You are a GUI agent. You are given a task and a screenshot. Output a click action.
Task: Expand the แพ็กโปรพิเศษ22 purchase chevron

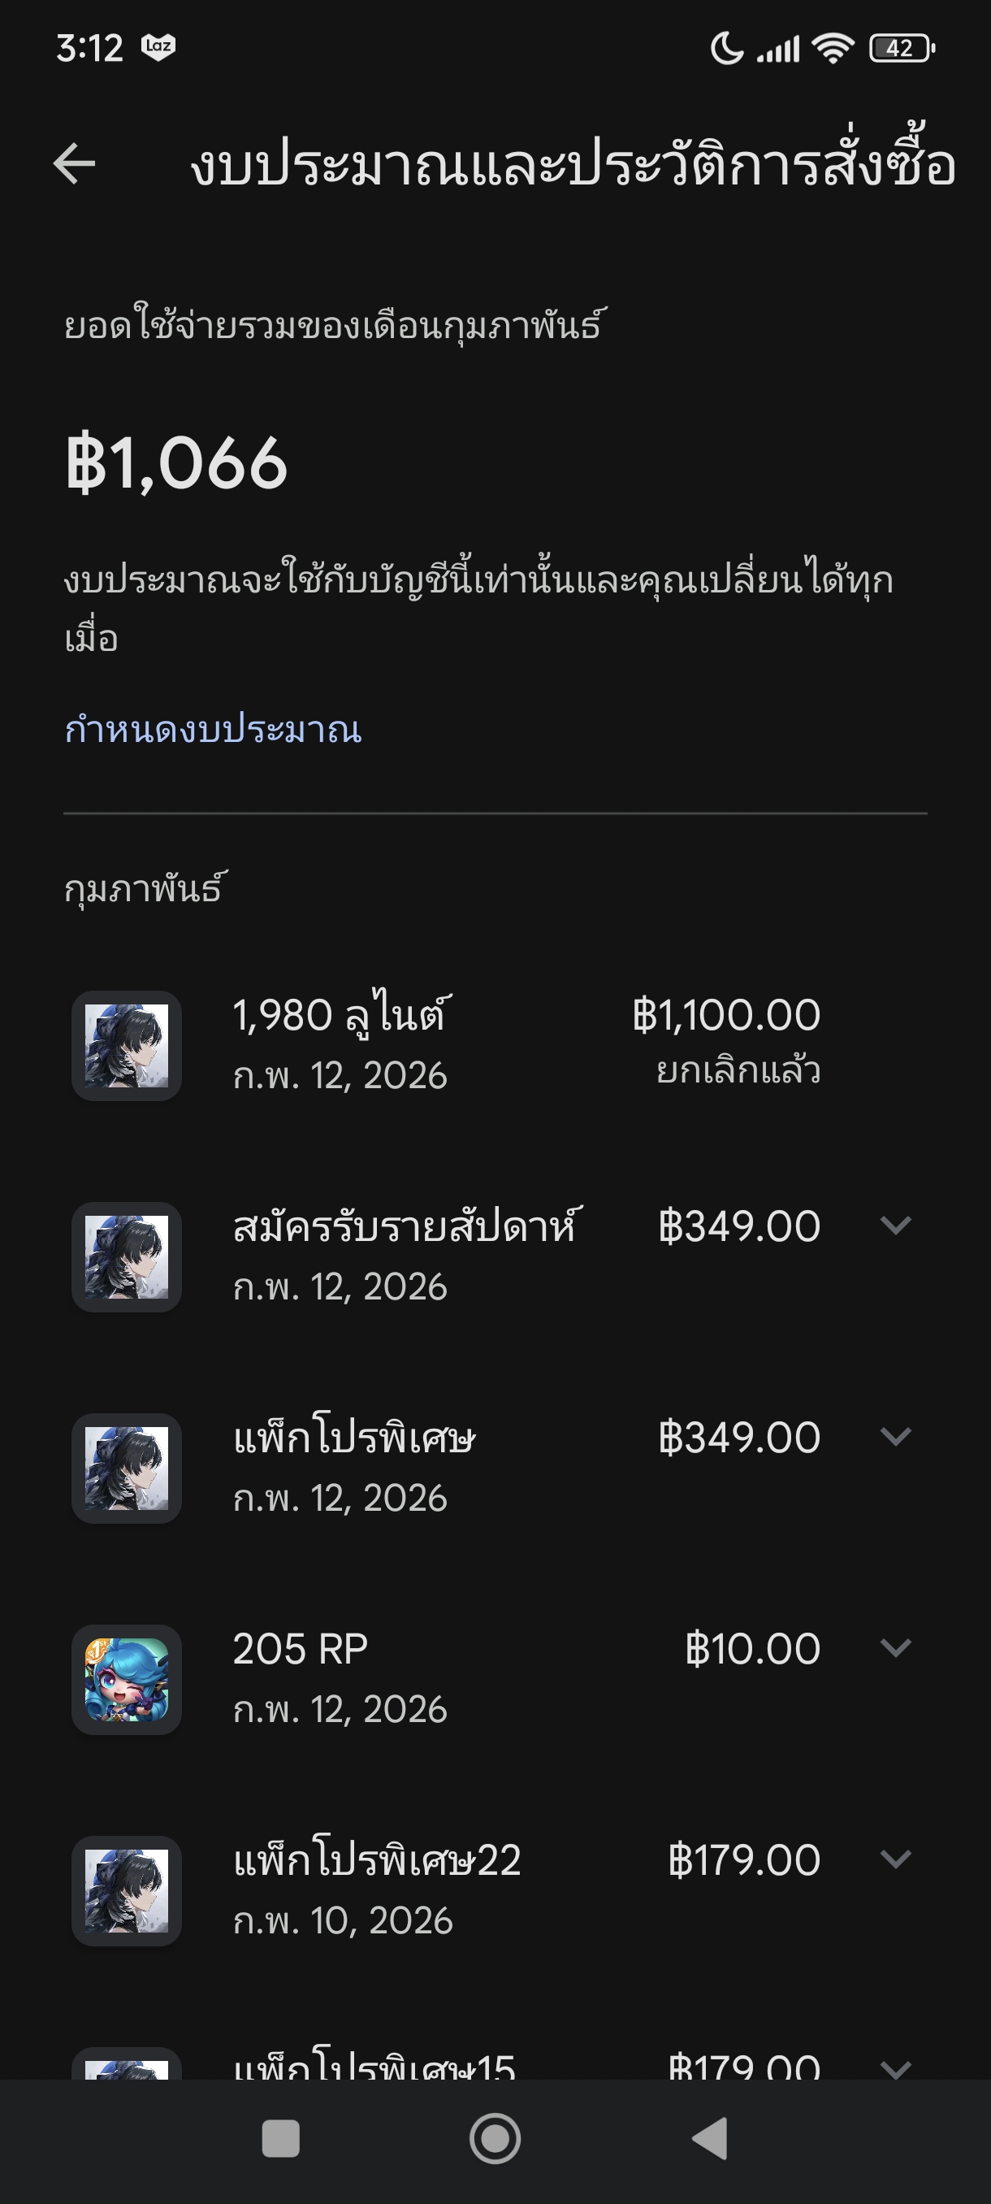[x=895, y=1859]
